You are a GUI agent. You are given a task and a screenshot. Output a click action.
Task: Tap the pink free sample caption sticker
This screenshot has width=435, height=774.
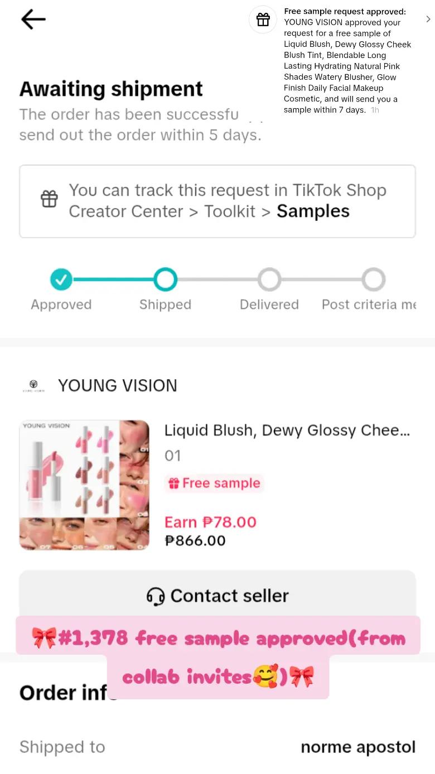pos(218,657)
